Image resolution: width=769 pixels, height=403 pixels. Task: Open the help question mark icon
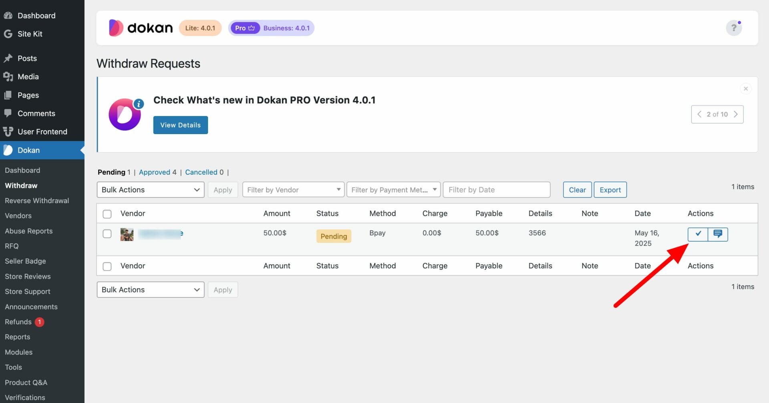734,28
